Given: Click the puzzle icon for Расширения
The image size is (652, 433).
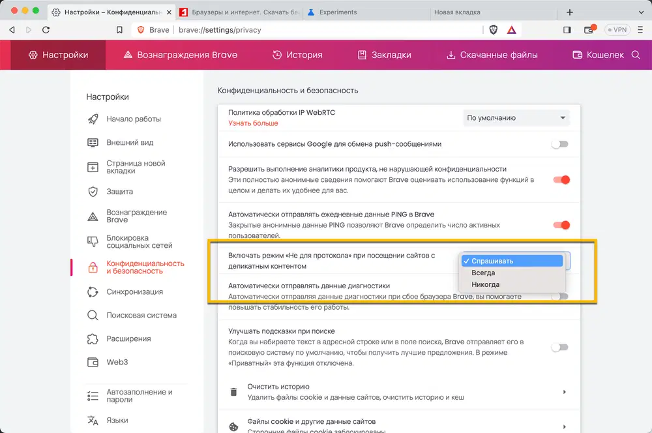Looking at the screenshot, I should 93,339.
